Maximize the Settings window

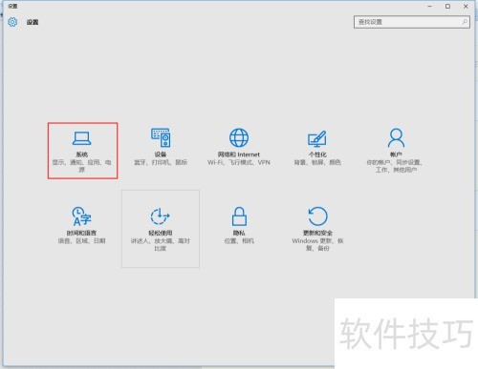point(447,6)
